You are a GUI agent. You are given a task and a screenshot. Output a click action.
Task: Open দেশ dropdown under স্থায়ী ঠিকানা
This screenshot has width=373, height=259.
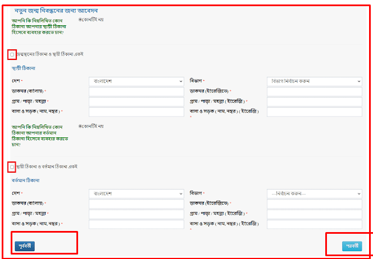click(136, 81)
